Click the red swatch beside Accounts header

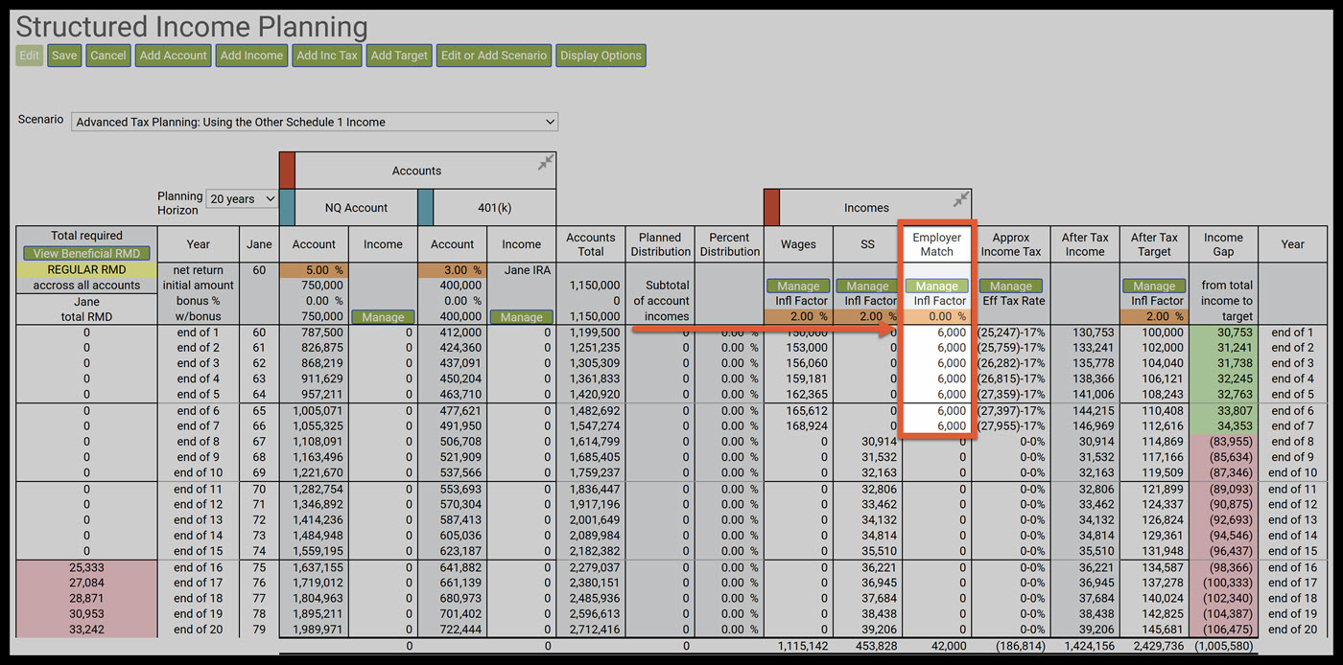(287, 171)
